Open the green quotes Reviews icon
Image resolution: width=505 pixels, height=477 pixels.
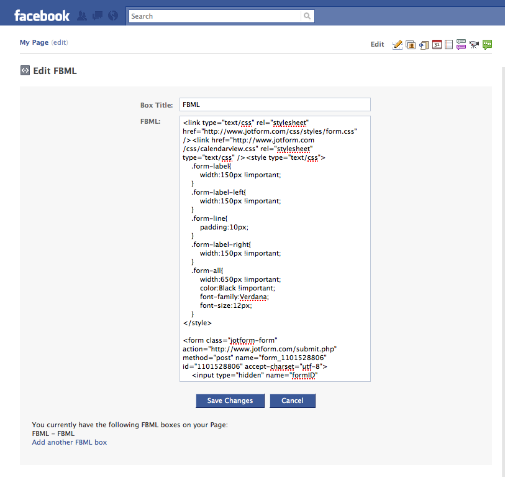[487, 45]
